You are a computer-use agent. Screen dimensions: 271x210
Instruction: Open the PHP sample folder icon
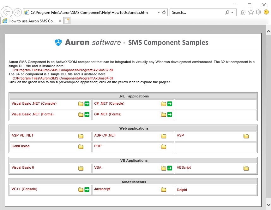click(x=164, y=147)
